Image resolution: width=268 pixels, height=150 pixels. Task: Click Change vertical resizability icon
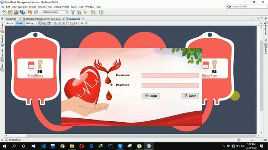[x=86, y=23]
